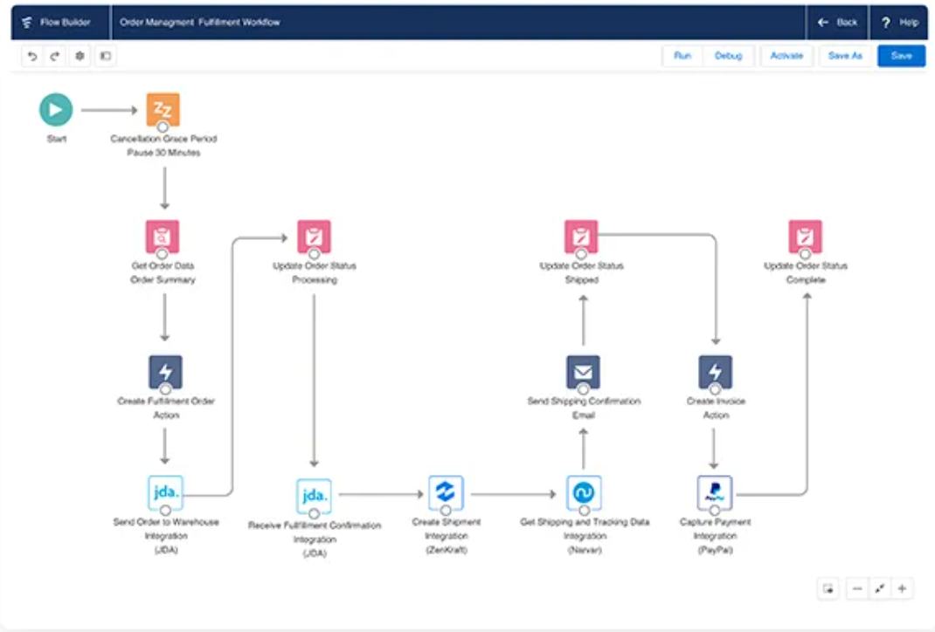
Task: Click the connector node under Create Shipment icon
Action: 446,511
